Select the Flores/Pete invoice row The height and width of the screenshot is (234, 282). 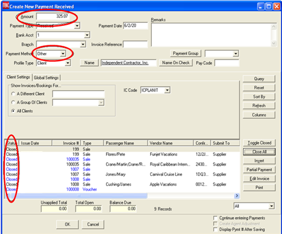click(x=122, y=155)
